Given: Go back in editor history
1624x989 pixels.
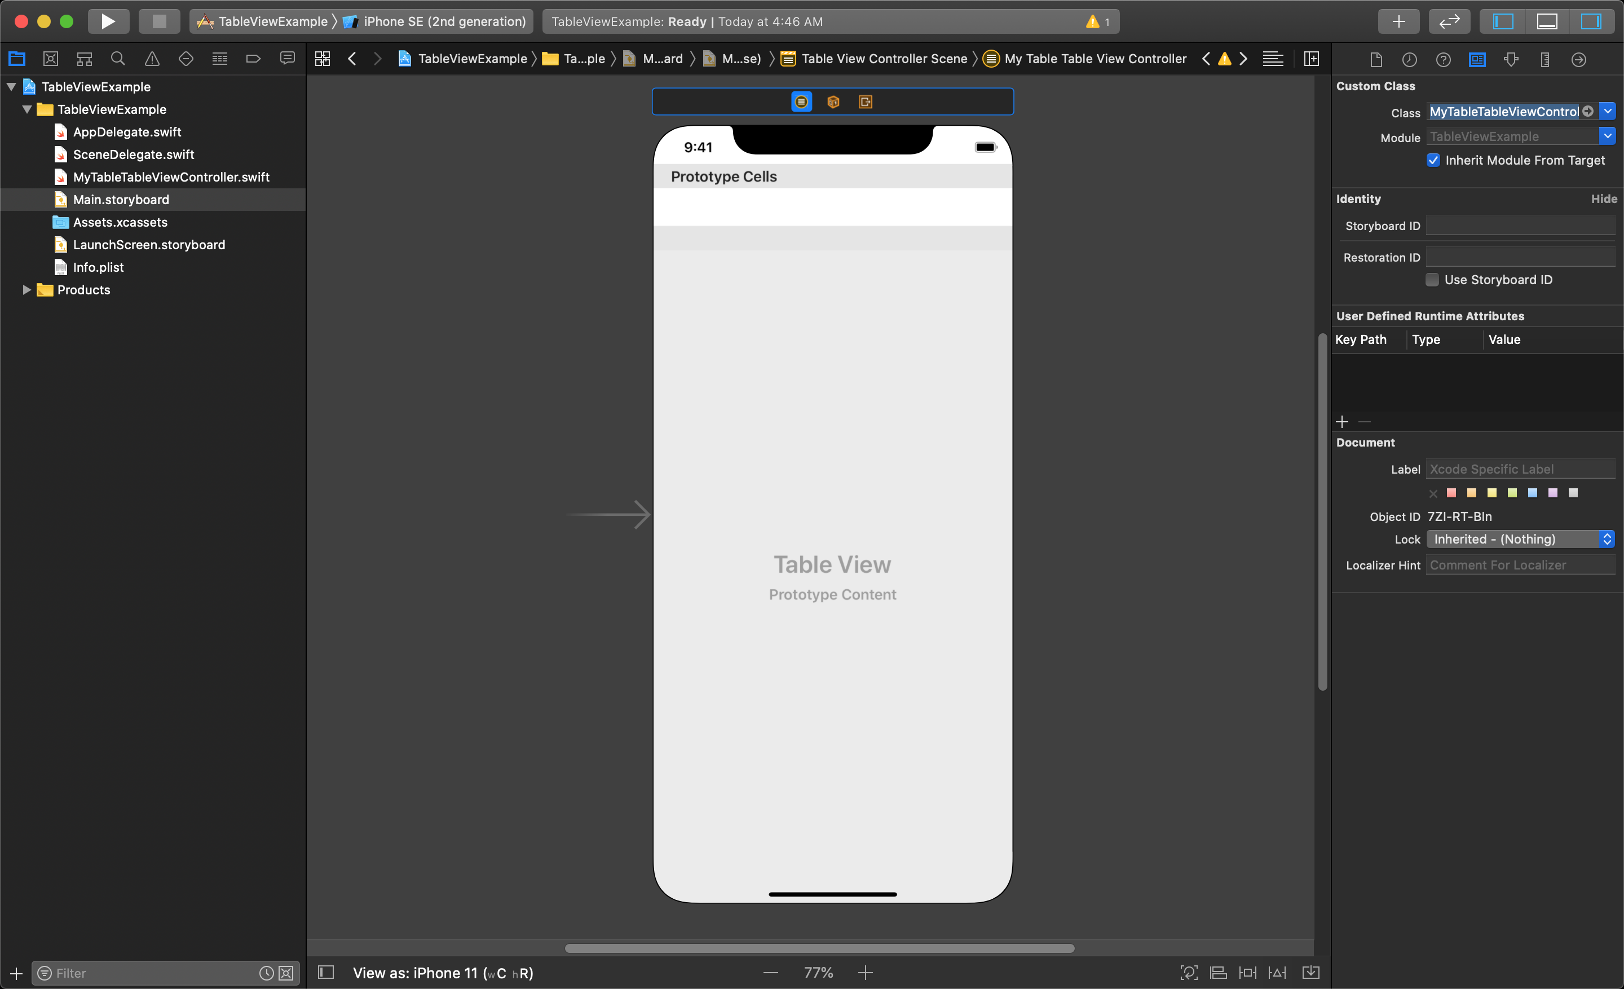Looking at the screenshot, I should point(352,59).
